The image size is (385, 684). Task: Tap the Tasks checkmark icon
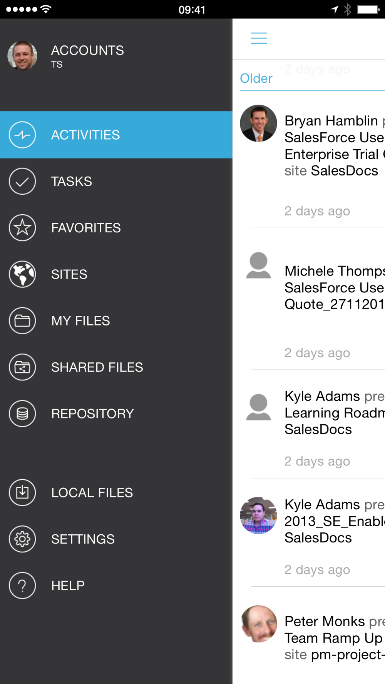tap(22, 181)
